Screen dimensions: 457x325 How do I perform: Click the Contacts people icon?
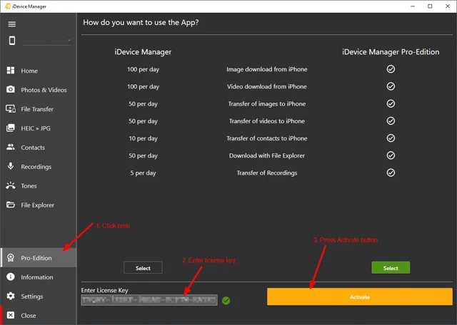click(x=11, y=147)
